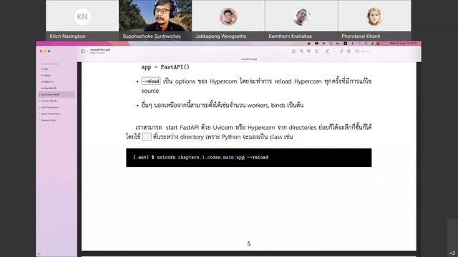Select the first outline entry in sidebar
Screen dimensions: 458x257
point(44,69)
